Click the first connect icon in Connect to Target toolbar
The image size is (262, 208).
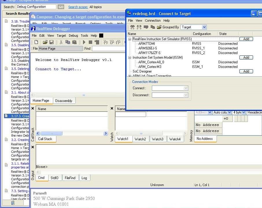(x=132, y=27)
